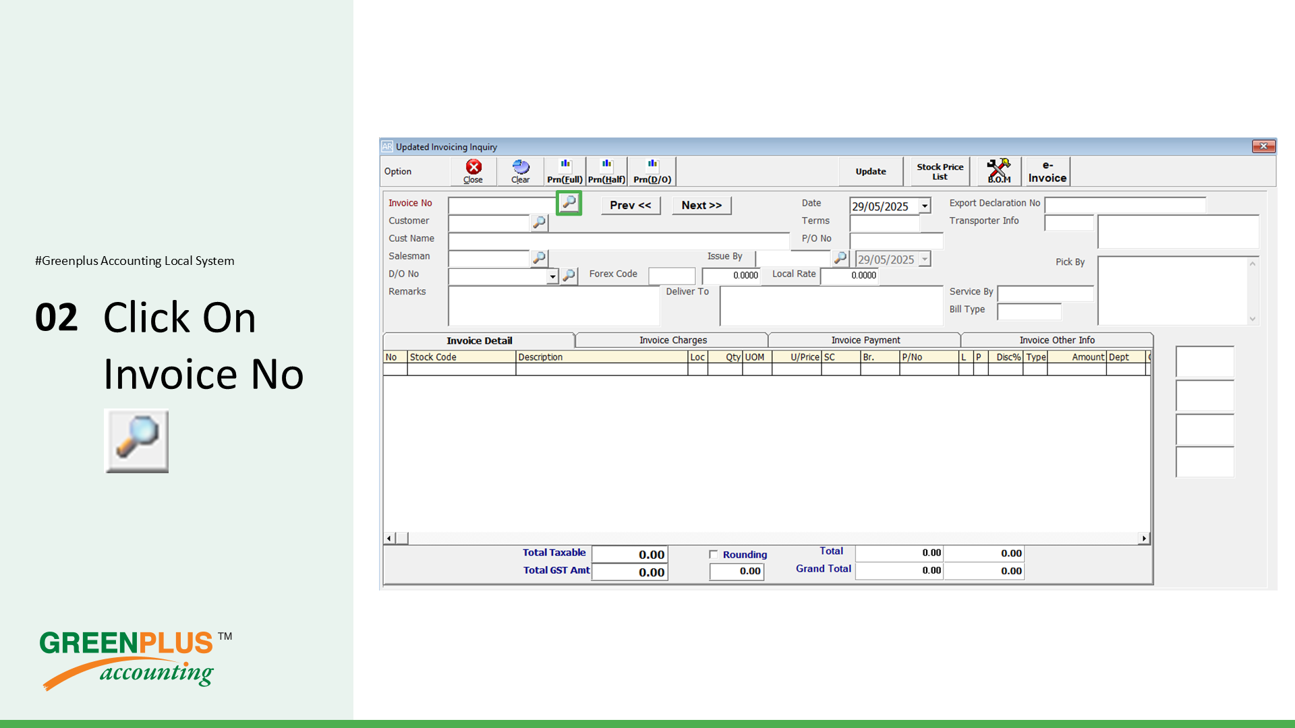Click the e-Invoice button
Viewport: 1295px width, 728px height.
click(x=1047, y=171)
